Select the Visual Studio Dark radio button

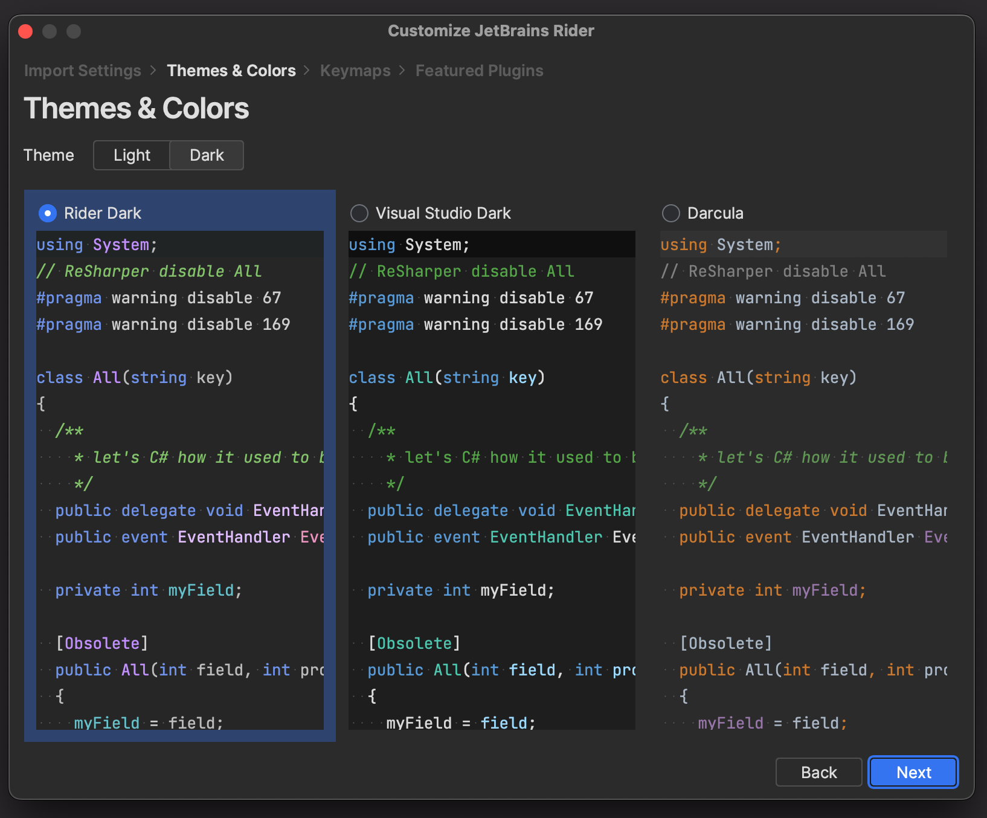tap(359, 213)
